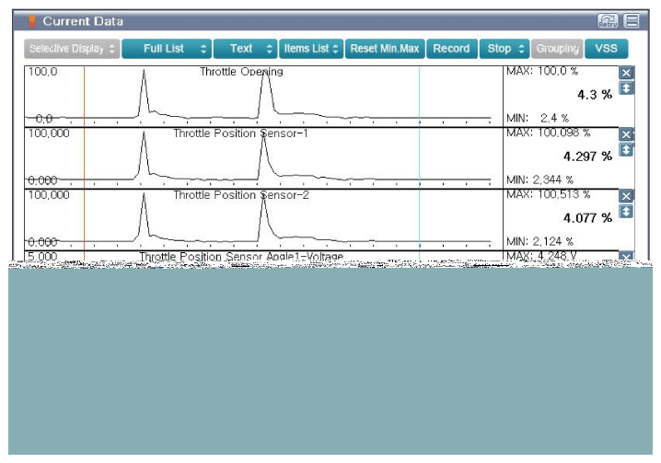Click the orange Current Data title icon
This screenshot has height=463, width=661.
click(32, 21)
